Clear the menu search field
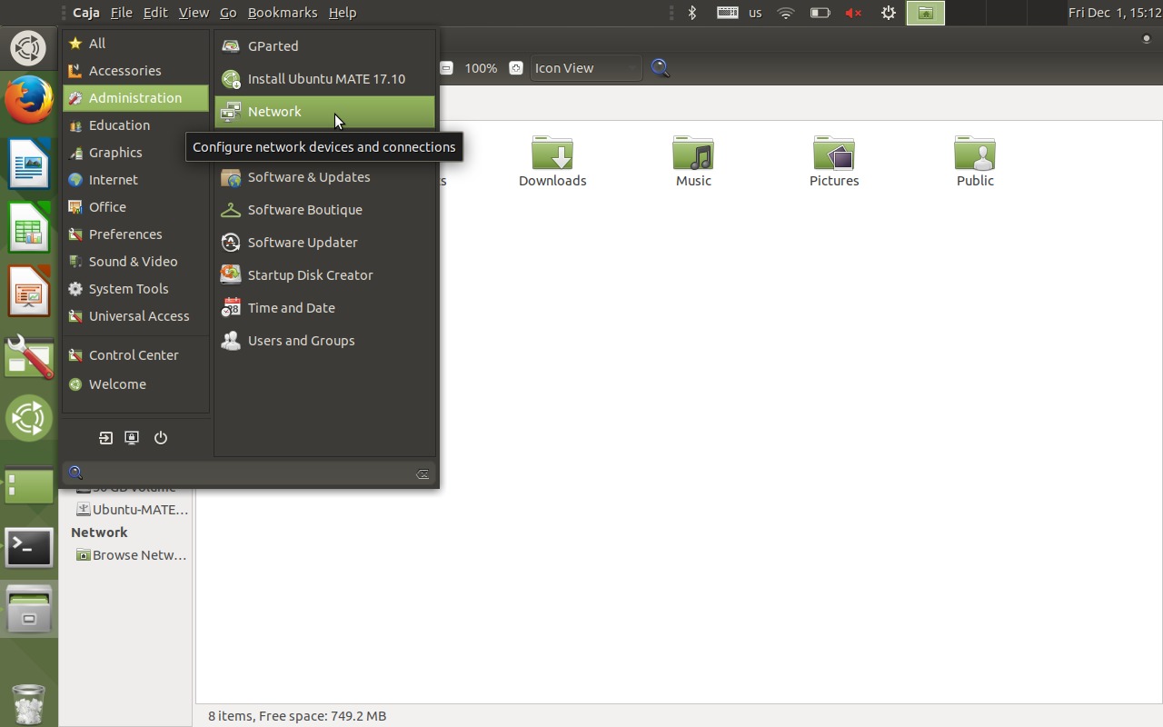Image resolution: width=1163 pixels, height=727 pixels. [422, 474]
